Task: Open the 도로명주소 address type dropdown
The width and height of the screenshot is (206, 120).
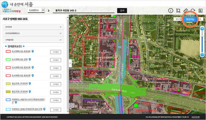Action: (x=36, y=10)
